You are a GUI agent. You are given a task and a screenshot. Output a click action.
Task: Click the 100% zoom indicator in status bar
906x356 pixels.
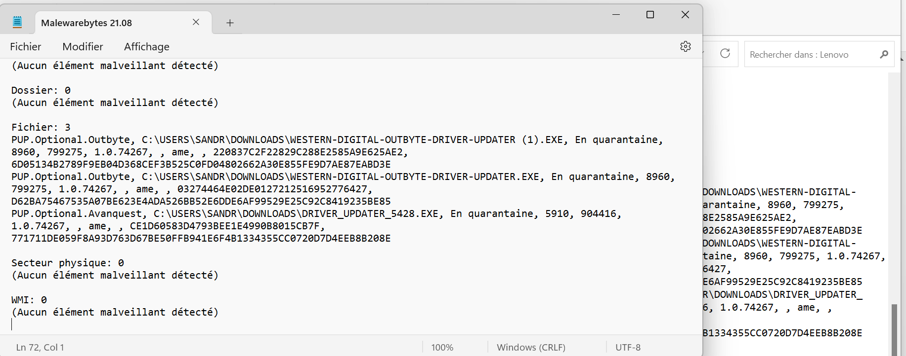pos(442,347)
